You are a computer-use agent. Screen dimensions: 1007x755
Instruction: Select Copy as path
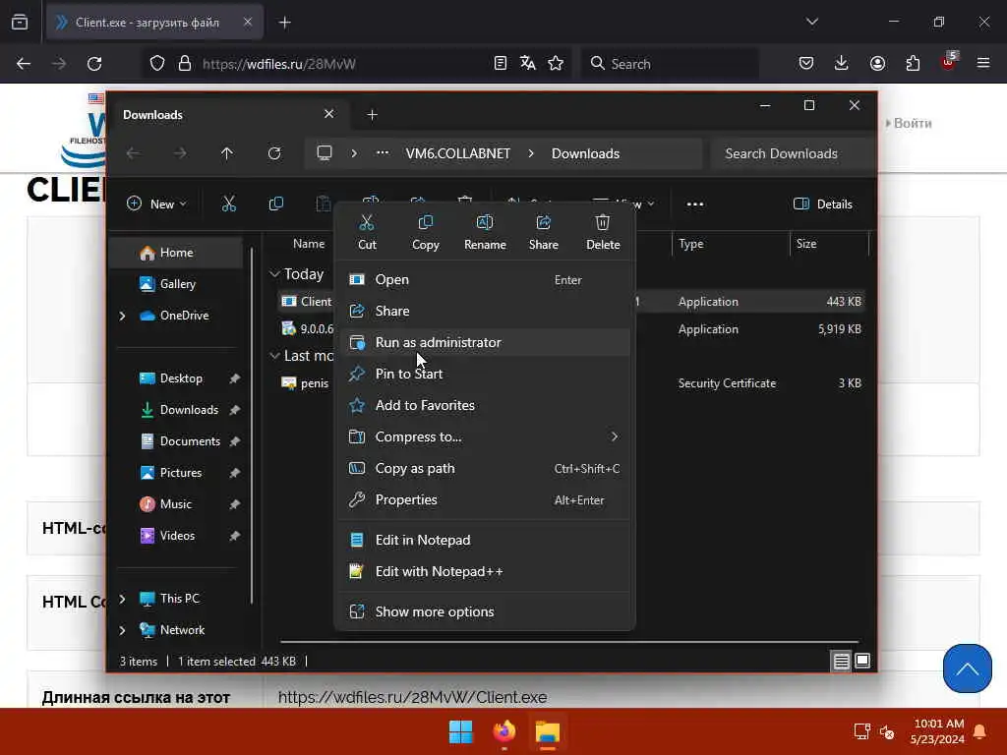pyautogui.click(x=485, y=469)
